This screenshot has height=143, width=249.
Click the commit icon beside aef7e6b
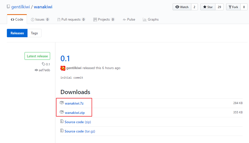point(36,70)
